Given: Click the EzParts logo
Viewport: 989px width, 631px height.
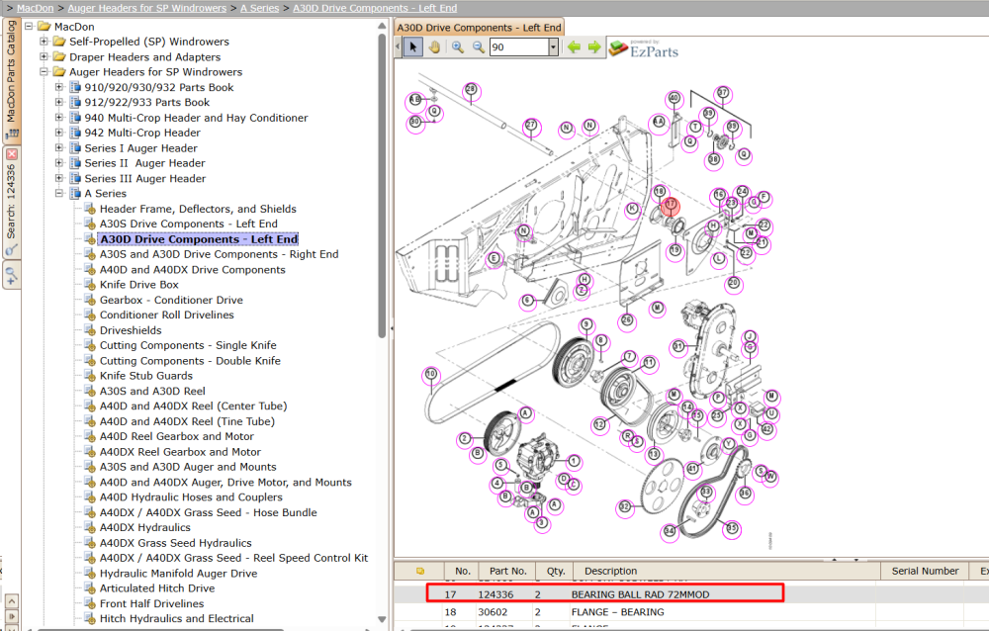Looking at the screenshot, I should point(644,48).
